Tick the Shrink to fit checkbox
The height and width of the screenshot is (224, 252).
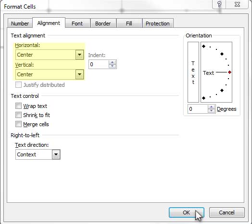[x=18, y=115]
